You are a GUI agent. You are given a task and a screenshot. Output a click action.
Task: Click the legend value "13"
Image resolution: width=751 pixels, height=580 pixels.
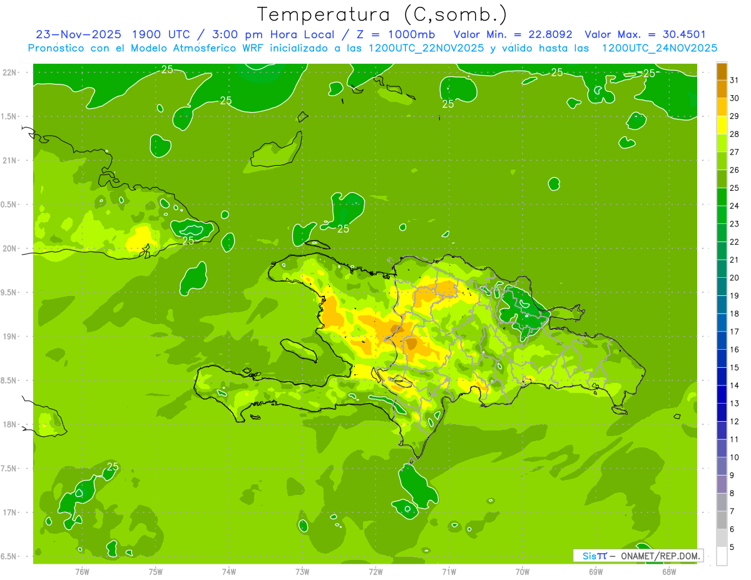(x=735, y=403)
